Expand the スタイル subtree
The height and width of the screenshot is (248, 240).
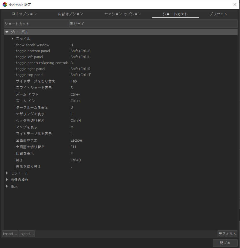pos(12,39)
